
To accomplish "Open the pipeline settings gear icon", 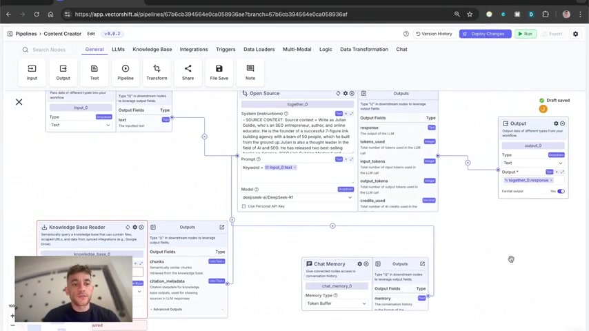I will (575, 34).
